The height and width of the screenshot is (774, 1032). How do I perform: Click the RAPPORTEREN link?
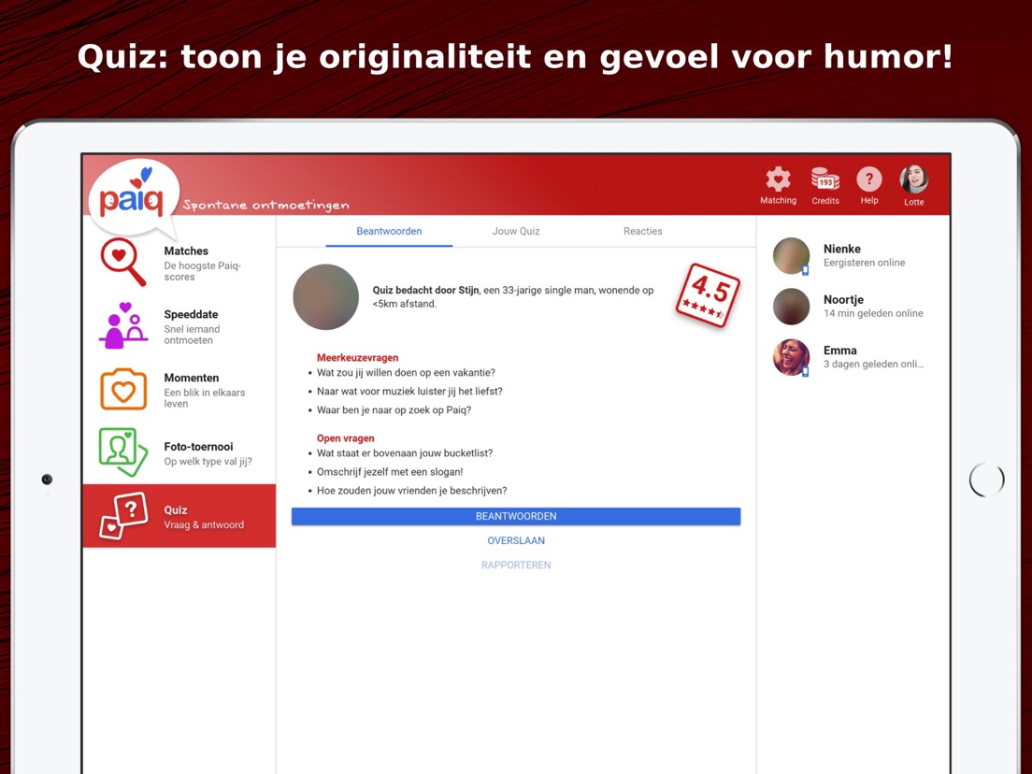[x=516, y=565]
